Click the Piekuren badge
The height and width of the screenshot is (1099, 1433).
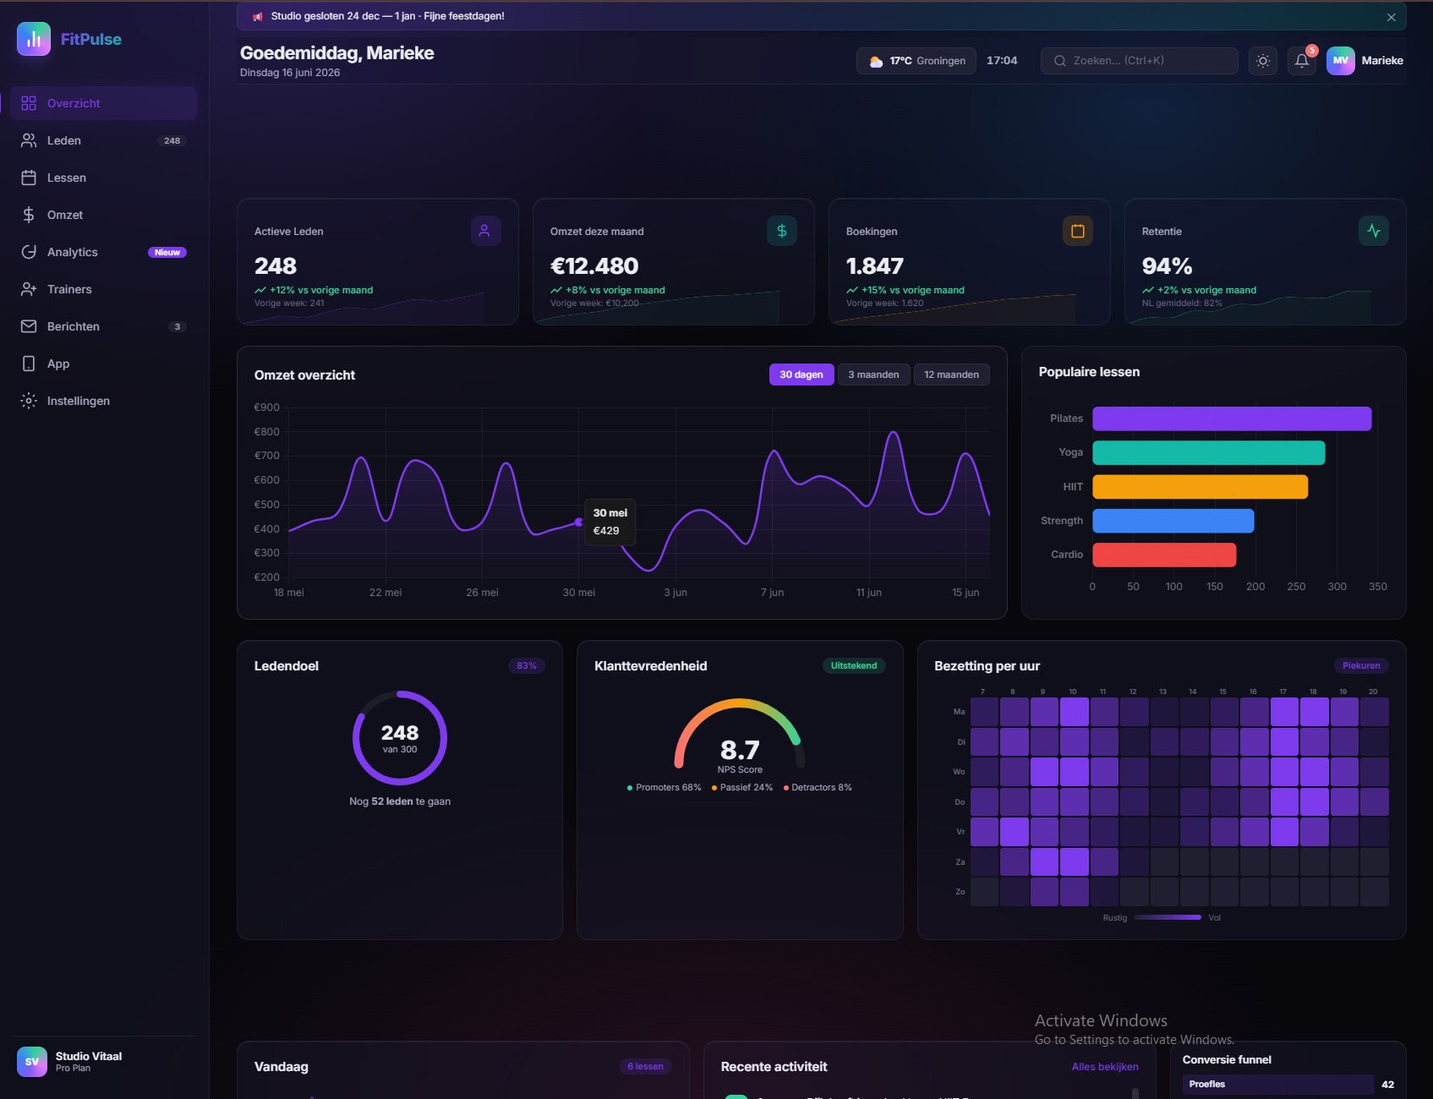click(1361, 665)
